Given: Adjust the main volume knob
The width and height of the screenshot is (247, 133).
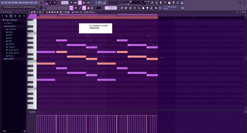Looking at the screenshot, I should 41,3.
